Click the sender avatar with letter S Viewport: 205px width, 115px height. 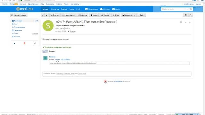pyautogui.click(x=48, y=26)
